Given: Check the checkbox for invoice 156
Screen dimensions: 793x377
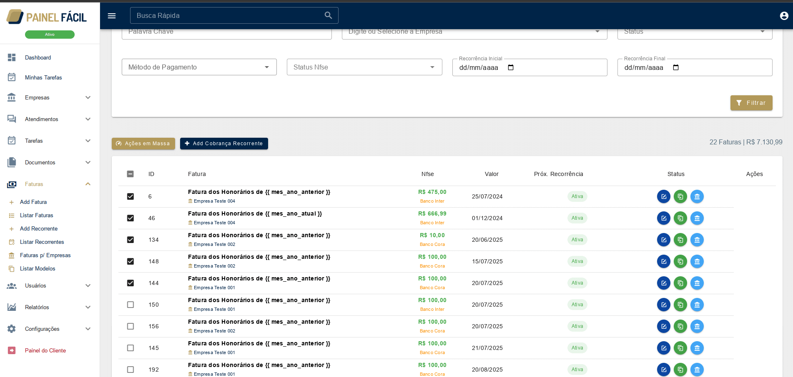Looking at the screenshot, I should 130,326.
